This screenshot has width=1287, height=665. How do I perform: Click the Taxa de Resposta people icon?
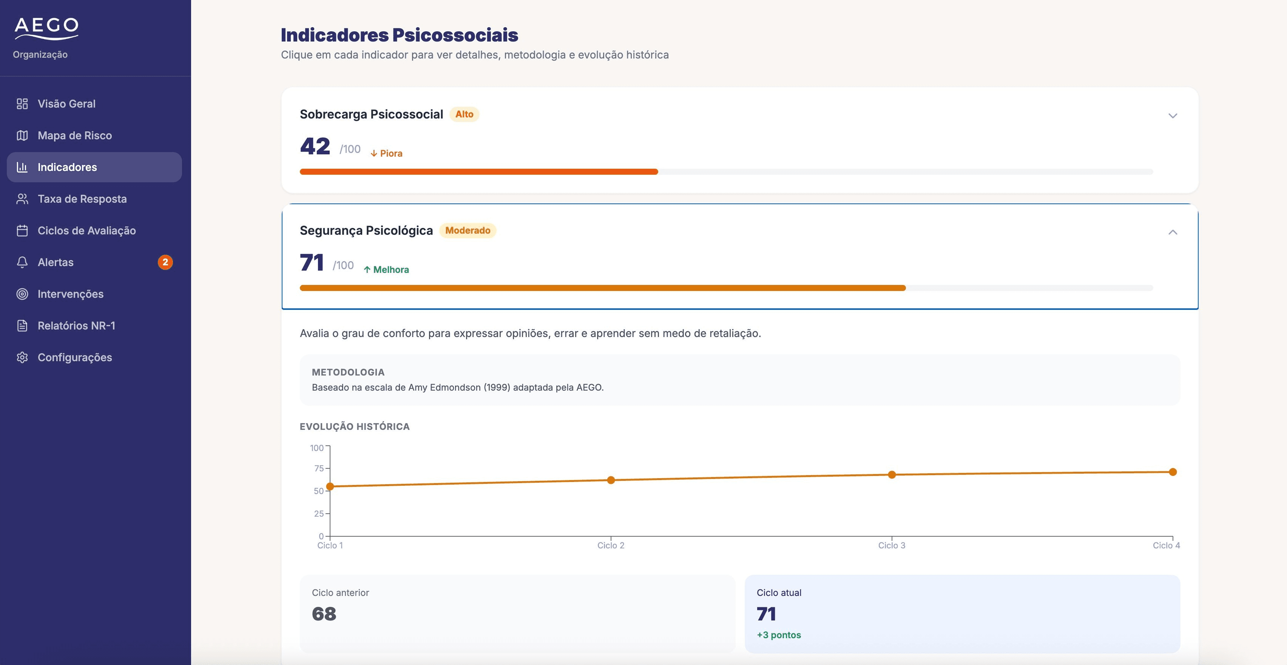click(22, 199)
